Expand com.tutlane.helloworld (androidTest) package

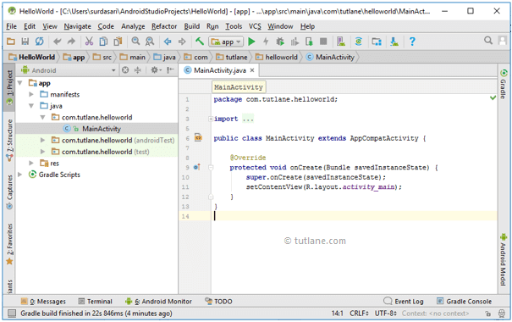pyautogui.click(x=43, y=141)
